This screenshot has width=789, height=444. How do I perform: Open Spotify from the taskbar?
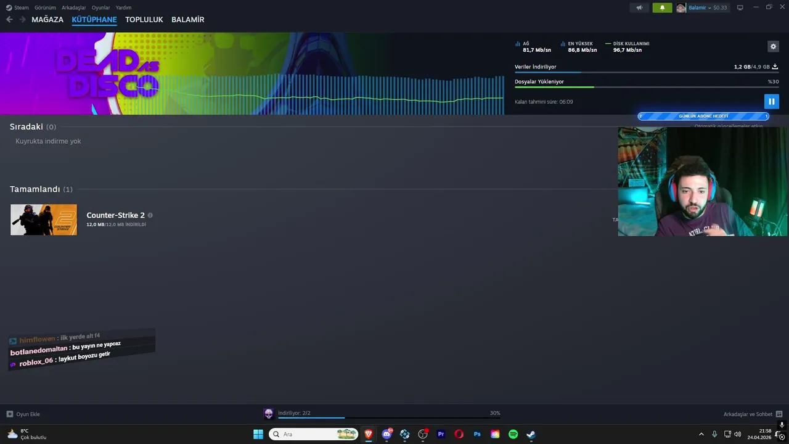click(513, 434)
